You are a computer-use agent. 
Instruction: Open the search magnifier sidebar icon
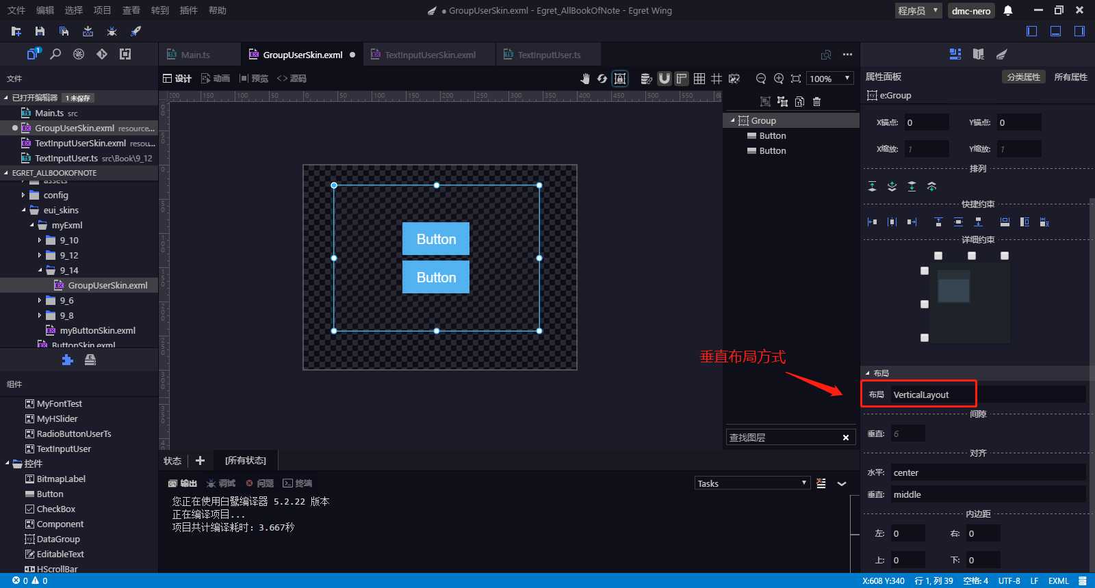[x=56, y=54]
